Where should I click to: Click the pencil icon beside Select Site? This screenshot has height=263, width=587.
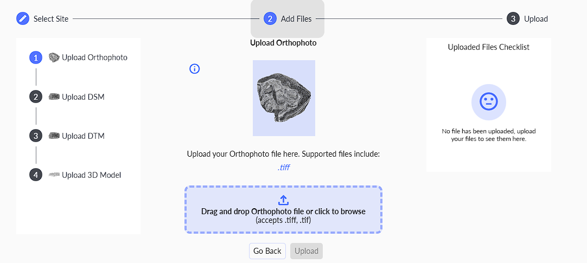pyautogui.click(x=23, y=18)
